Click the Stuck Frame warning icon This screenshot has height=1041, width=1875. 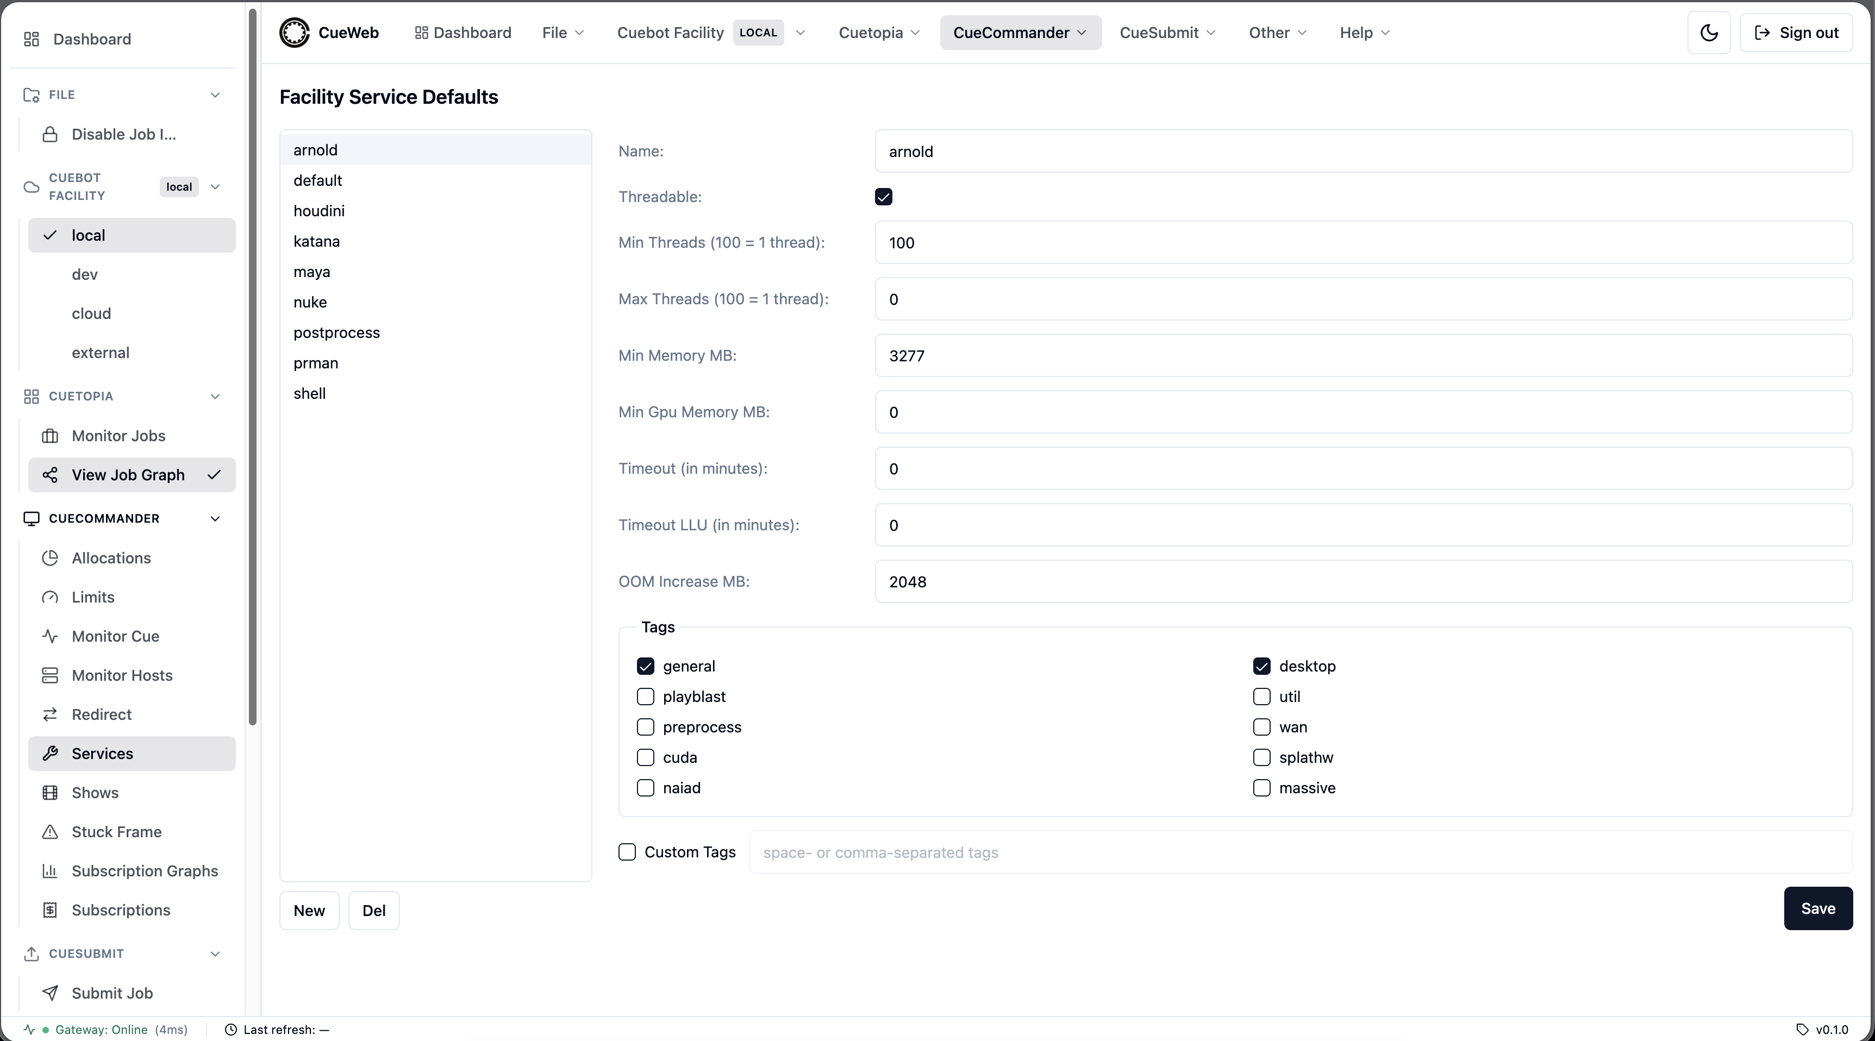(49, 832)
